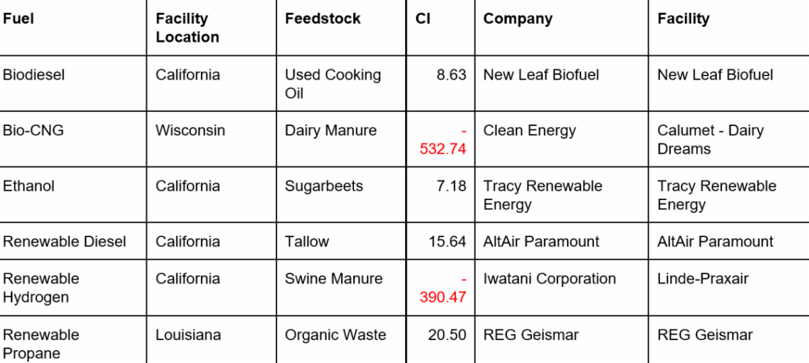Select the Biodiesel fuel cell
The height and width of the screenshot is (363, 809).
[34, 75]
